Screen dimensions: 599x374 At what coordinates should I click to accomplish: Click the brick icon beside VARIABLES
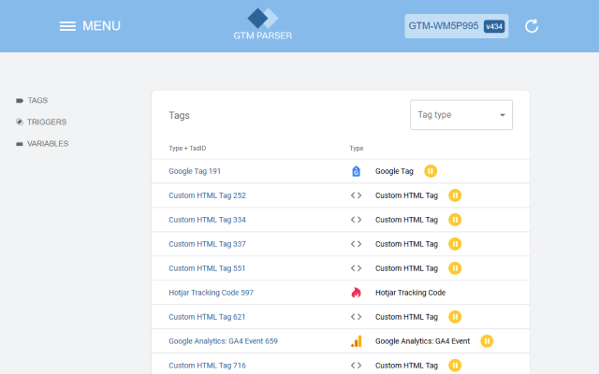coord(20,144)
